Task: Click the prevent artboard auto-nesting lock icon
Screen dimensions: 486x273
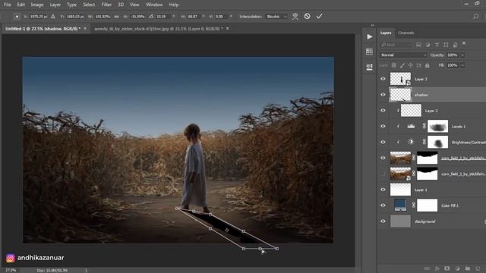Action: pyautogui.click(x=418, y=65)
